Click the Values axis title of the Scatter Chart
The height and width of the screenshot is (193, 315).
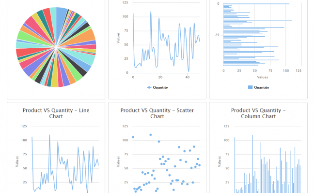(x=118, y=162)
